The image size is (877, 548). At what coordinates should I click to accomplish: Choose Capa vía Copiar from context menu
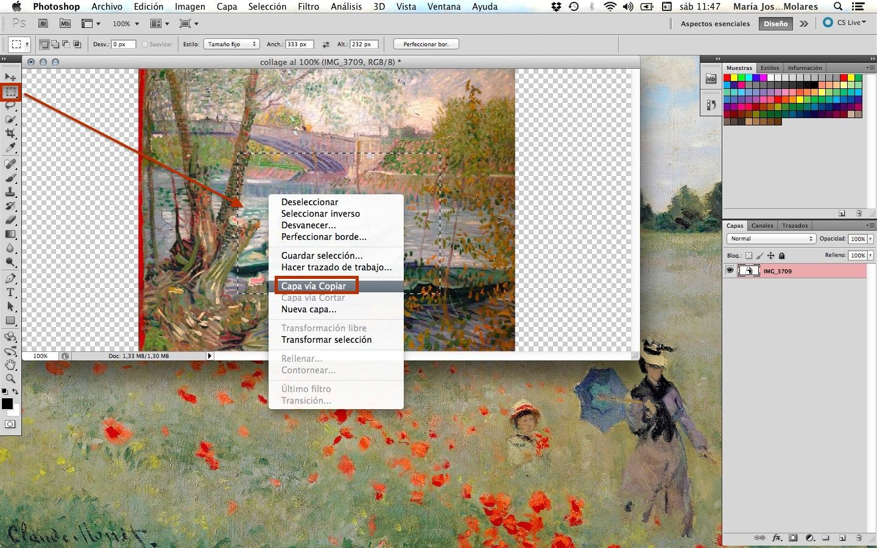coord(314,286)
